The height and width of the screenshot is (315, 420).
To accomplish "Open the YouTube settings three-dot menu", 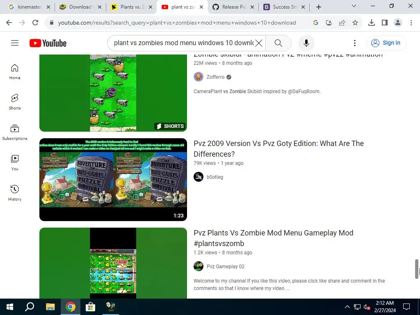I will (355, 43).
